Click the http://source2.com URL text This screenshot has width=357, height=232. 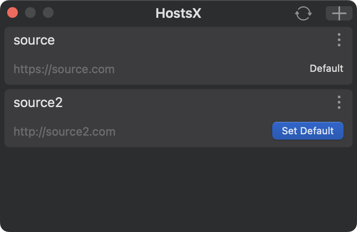pyautogui.click(x=64, y=132)
